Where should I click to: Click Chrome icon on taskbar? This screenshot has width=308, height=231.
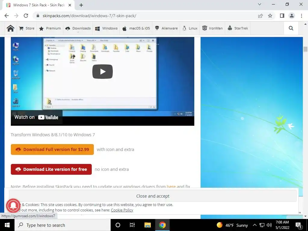(x=162, y=225)
